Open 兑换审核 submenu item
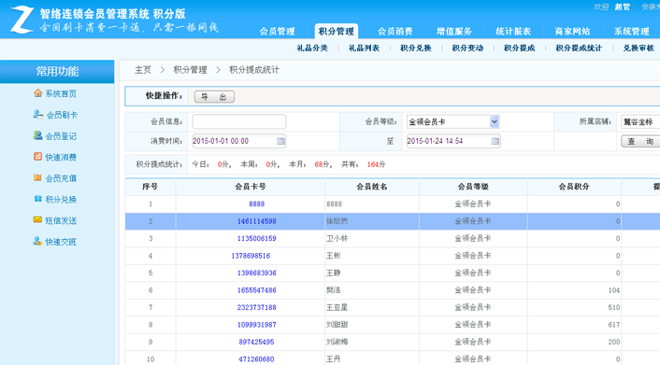The height and width of the screenshot is (365, 660). coord(638,48)
